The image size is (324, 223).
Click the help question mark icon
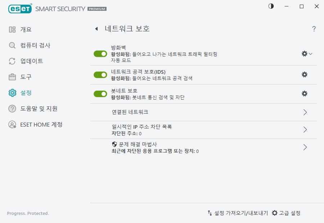click(x=314, y=29)
